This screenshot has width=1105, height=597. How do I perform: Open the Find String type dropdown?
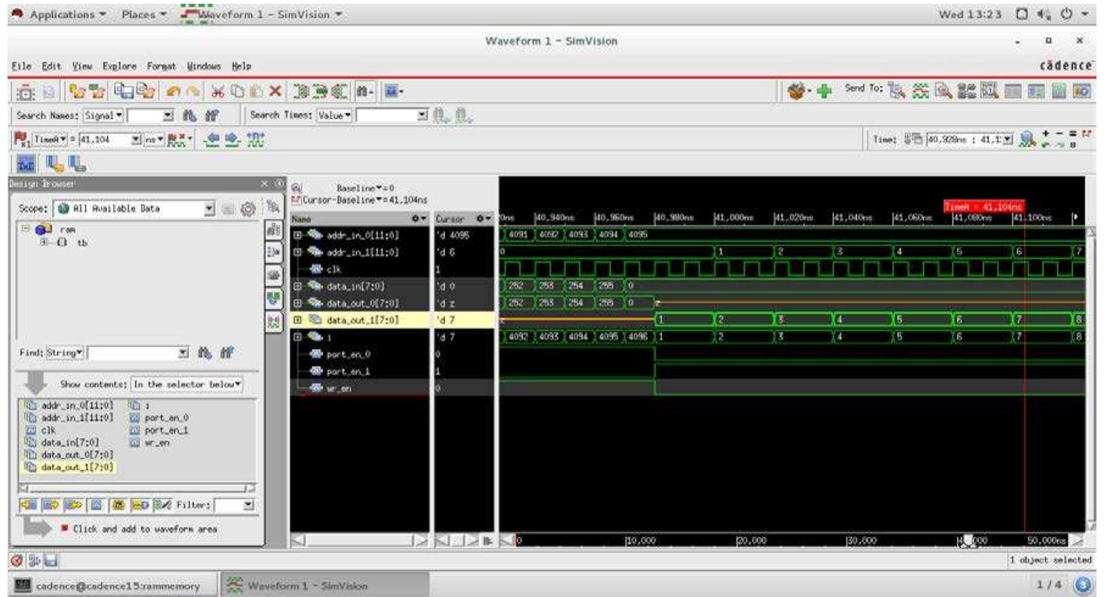tap(65, 352)
